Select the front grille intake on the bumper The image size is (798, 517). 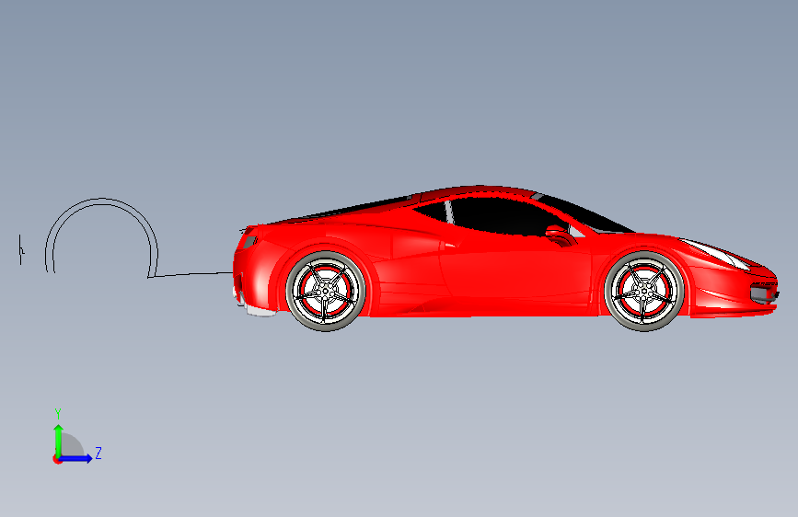[x=763, y=294]
